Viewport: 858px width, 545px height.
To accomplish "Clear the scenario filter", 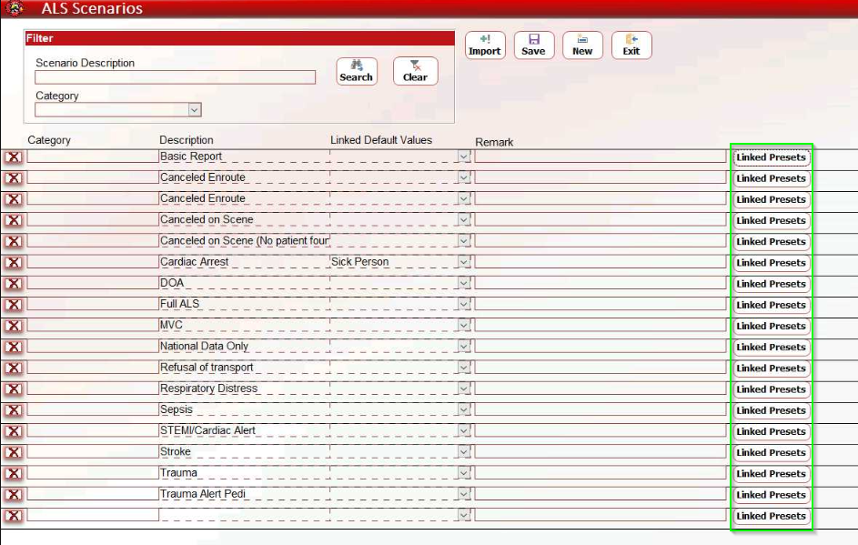I will pyautogui.click(x=415, y=71).
